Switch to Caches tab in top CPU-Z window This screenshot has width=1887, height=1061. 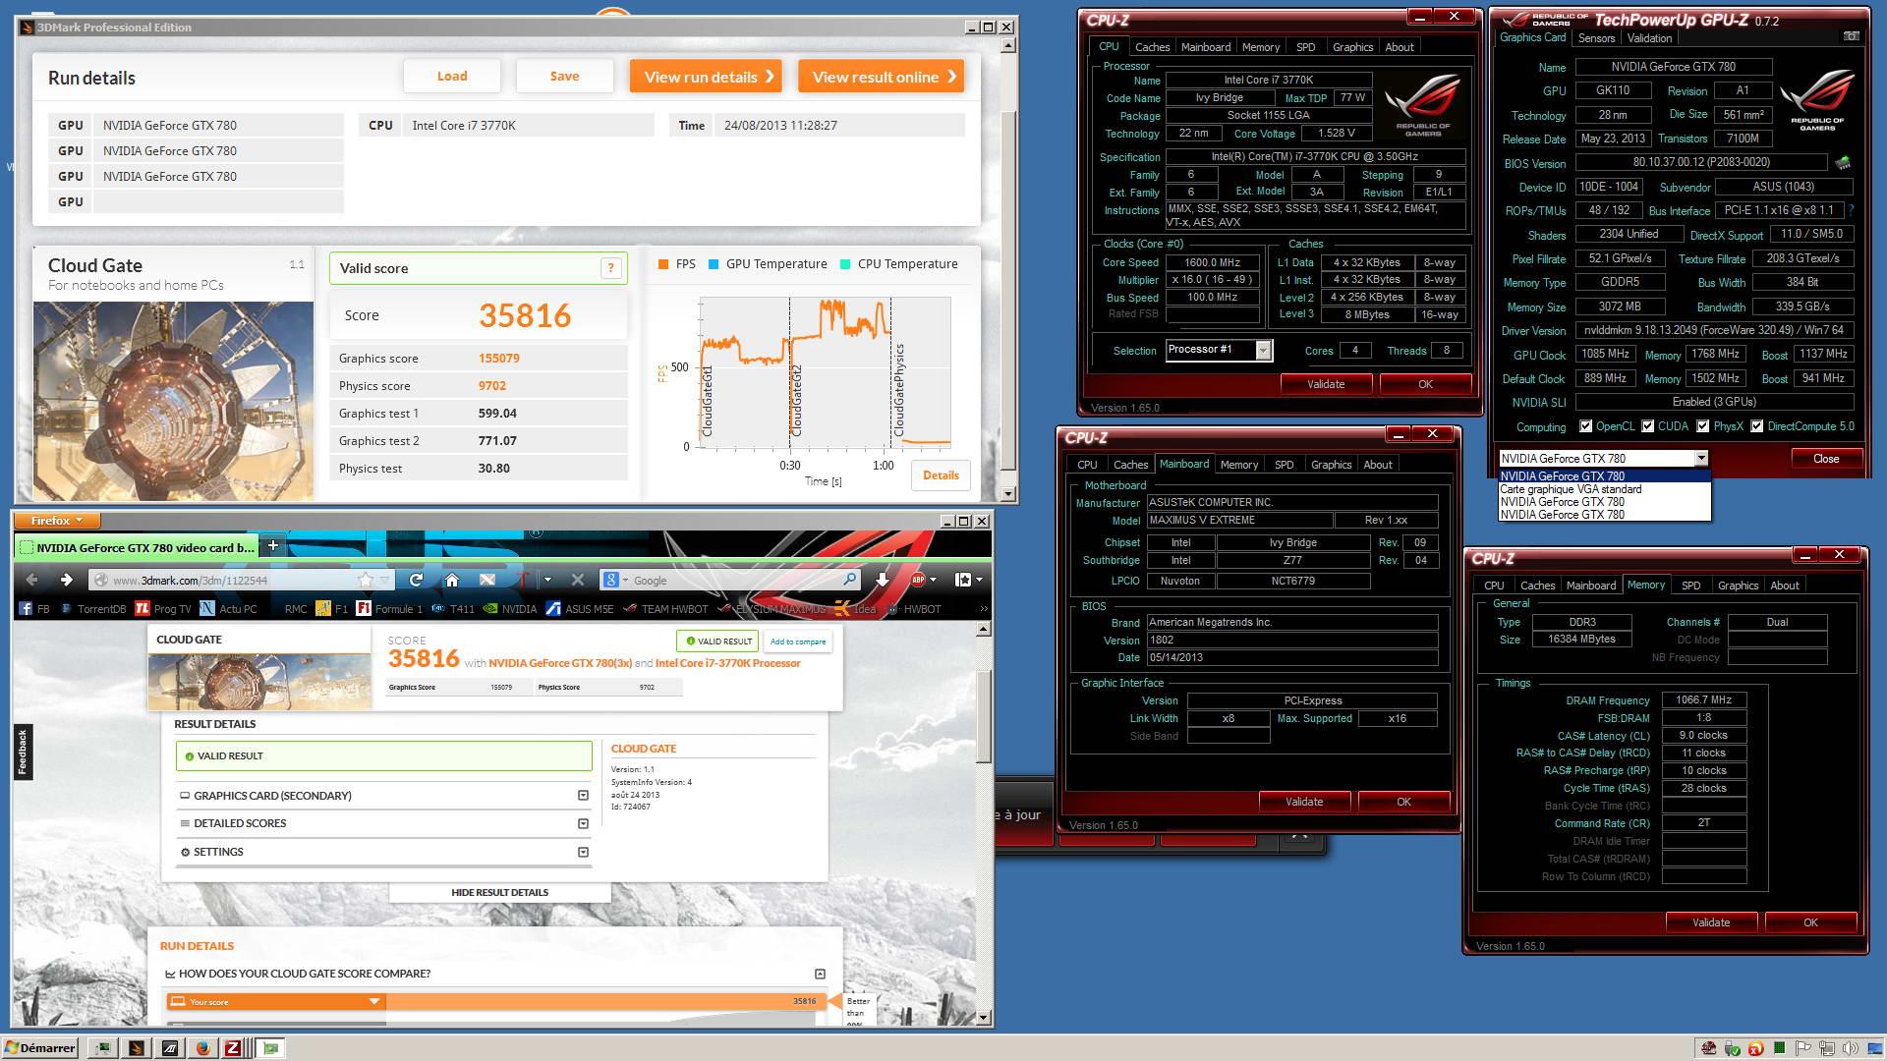[x=1152, y=47]
